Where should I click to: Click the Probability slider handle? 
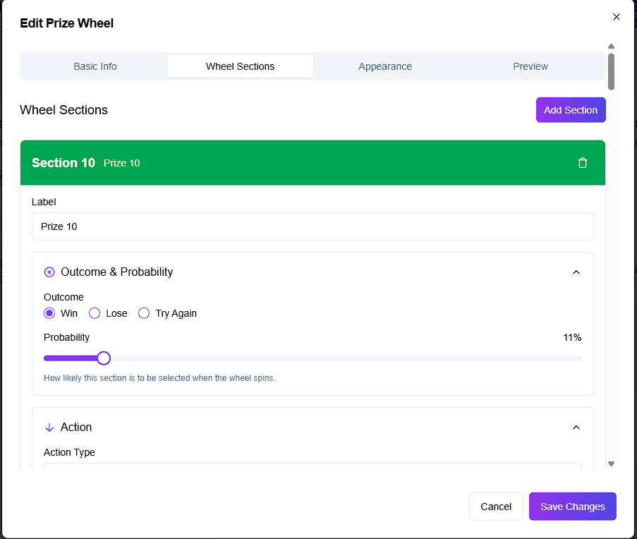point(104,358)
